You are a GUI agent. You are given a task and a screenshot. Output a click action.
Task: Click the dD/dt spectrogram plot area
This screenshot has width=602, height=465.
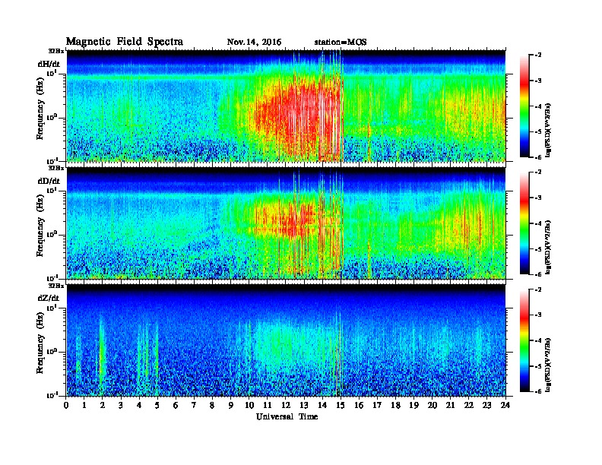click(x=286, y=223)
